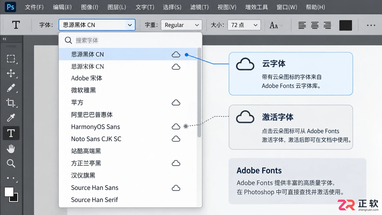Open the 字体 font family dropdown

97,25
